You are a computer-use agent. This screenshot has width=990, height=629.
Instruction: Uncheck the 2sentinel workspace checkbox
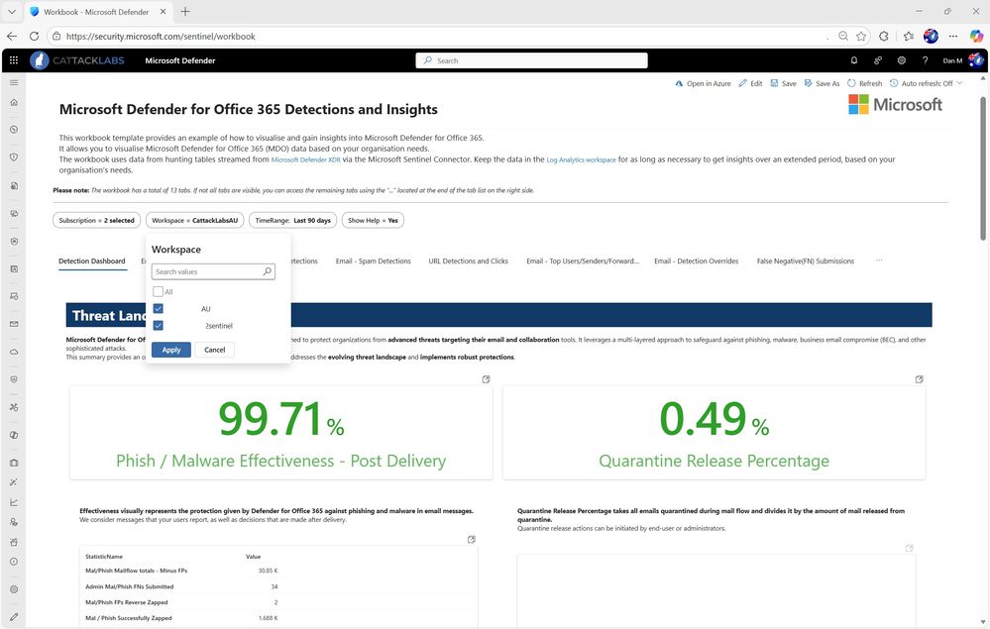[158, 326]
